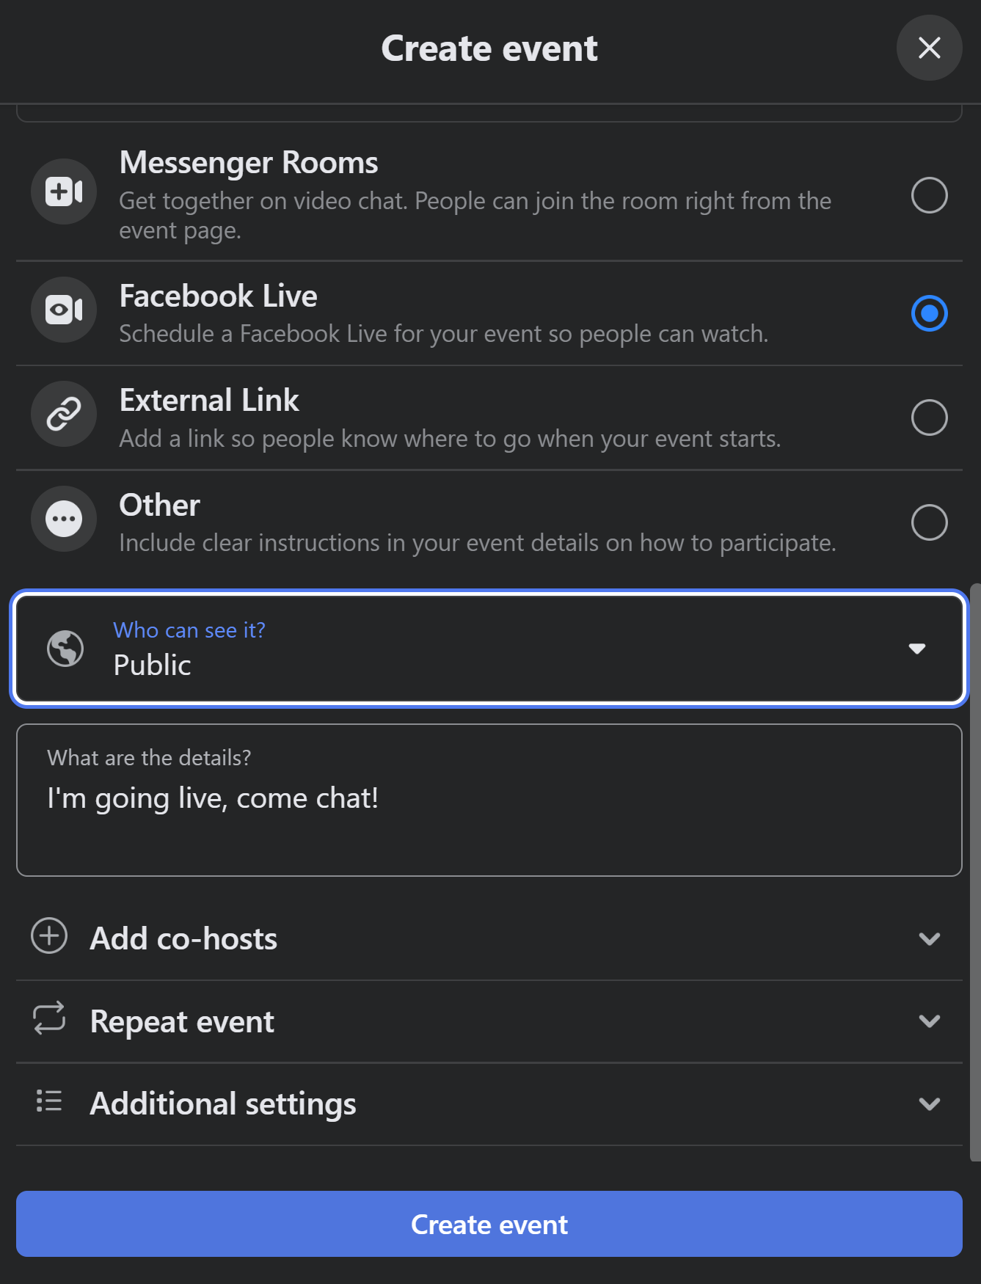Viewport: 981px width, 1284px height.
Task: Close the Create event dialog
Action: click(x=929, y=48)
